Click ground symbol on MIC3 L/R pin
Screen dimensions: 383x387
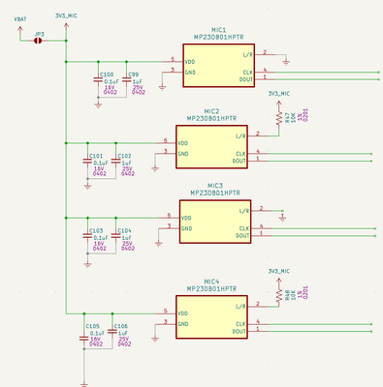point(282,218)
